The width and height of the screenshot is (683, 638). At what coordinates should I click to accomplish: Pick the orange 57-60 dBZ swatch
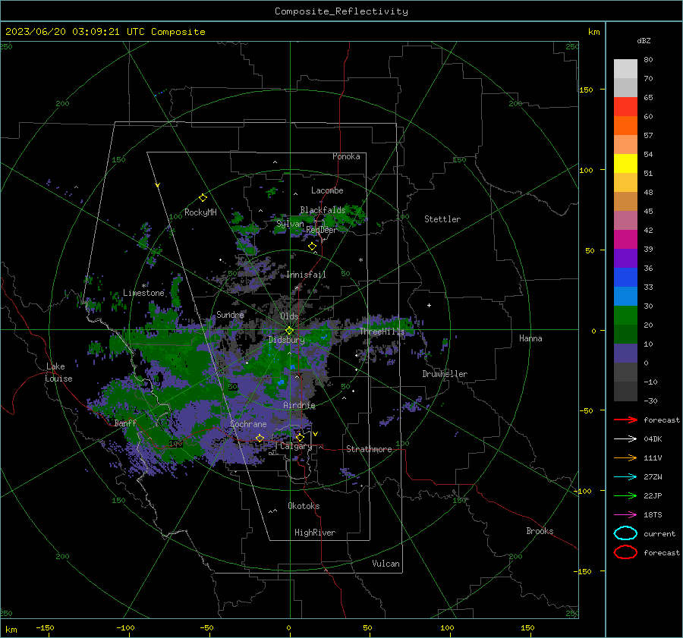click(625, 125)
